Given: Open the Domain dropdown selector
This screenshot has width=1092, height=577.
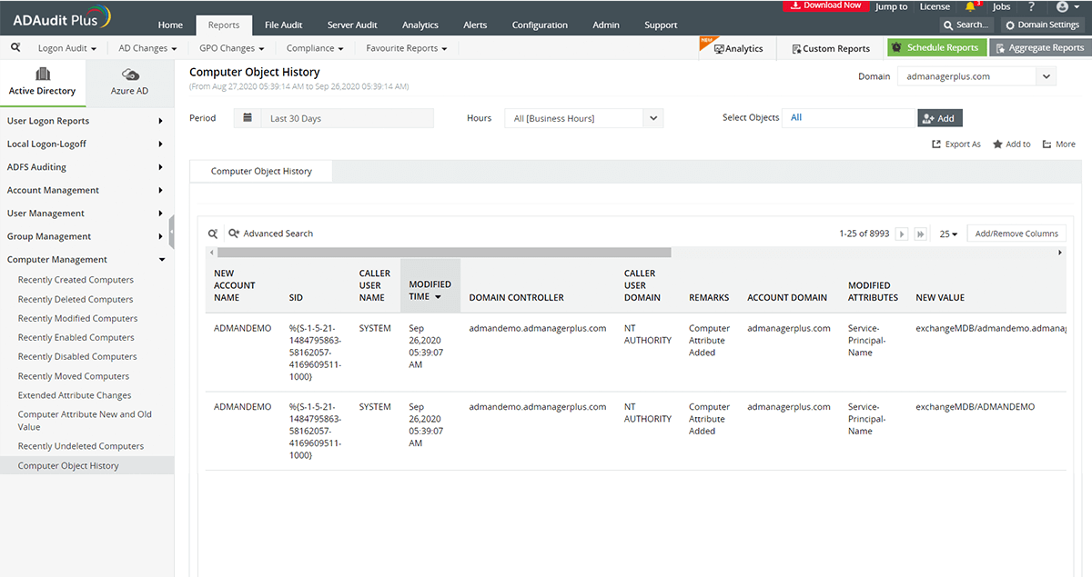Looking at the screenshot, I should 1046,77.
